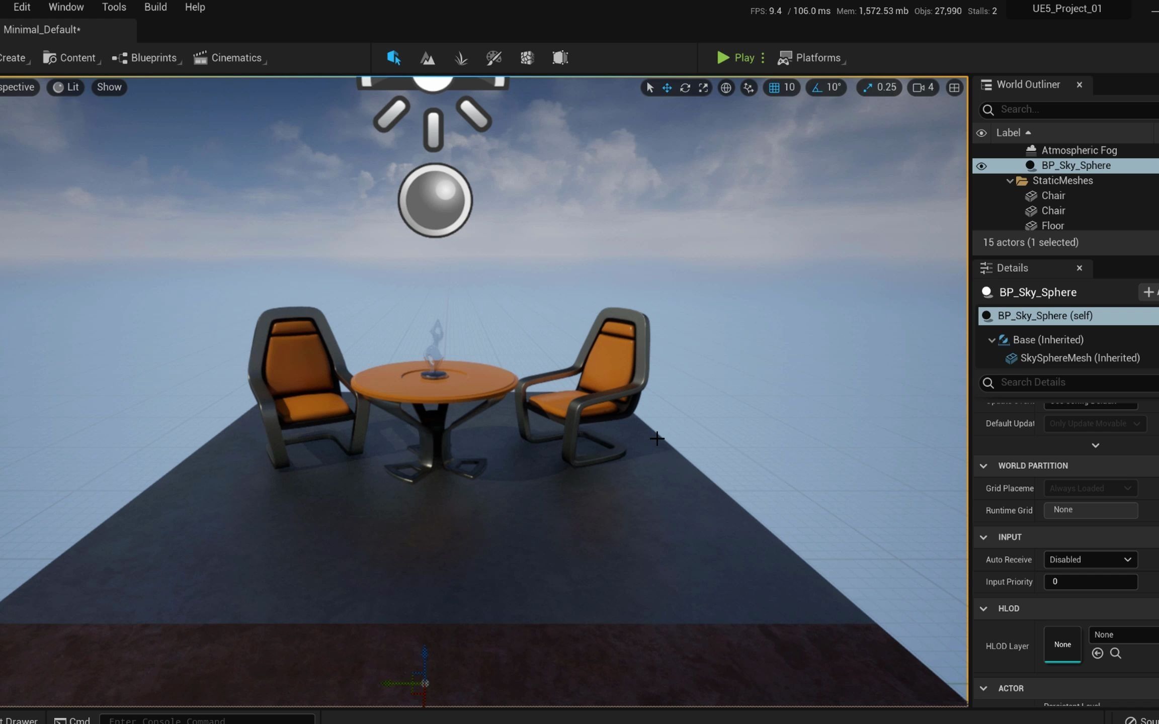This screenshot has width=1159, height=724.
Task: Open the Tools menu
Action: click(x=114, y=7)
